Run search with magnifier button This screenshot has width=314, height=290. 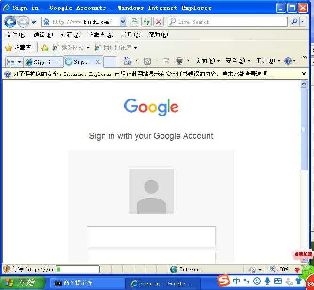tap(294, 22)
